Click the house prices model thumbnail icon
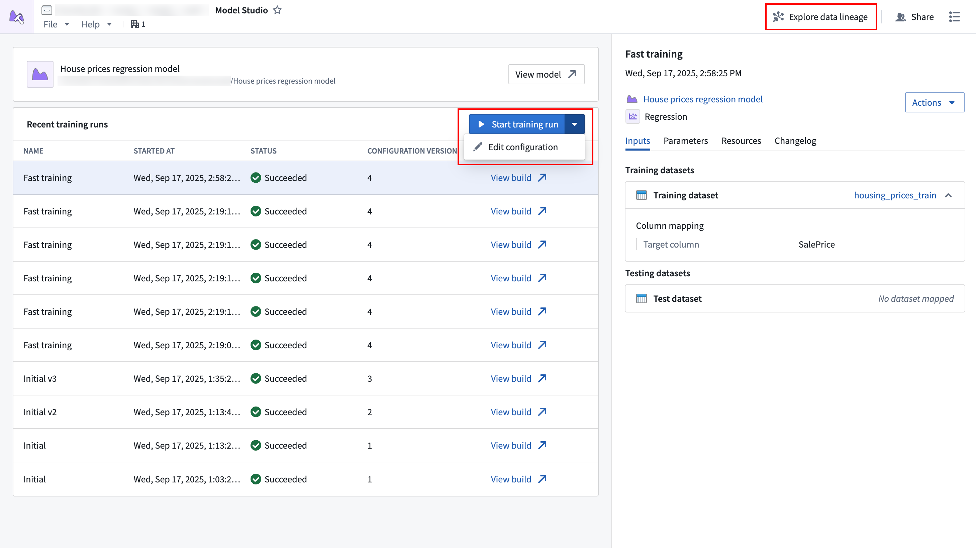976x548 pixels. (40, 74)
